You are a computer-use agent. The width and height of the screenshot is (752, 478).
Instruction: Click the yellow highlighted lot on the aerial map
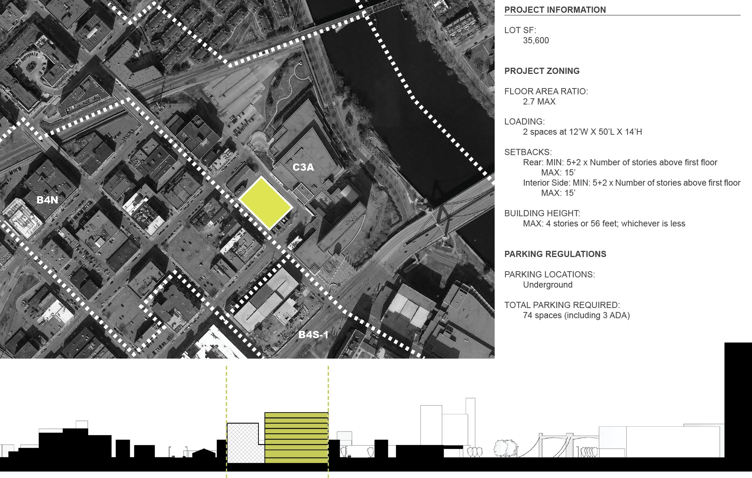pos(266,203)
